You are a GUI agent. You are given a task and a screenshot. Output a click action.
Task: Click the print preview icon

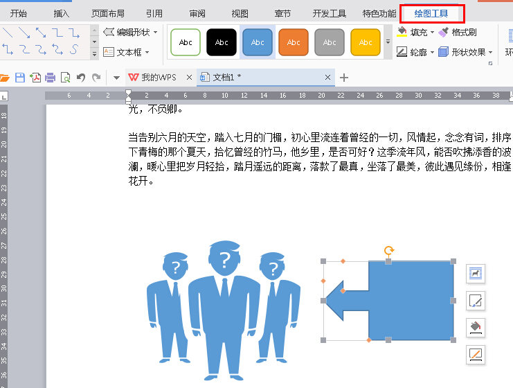pyautogui.click(x=65, y=77)
